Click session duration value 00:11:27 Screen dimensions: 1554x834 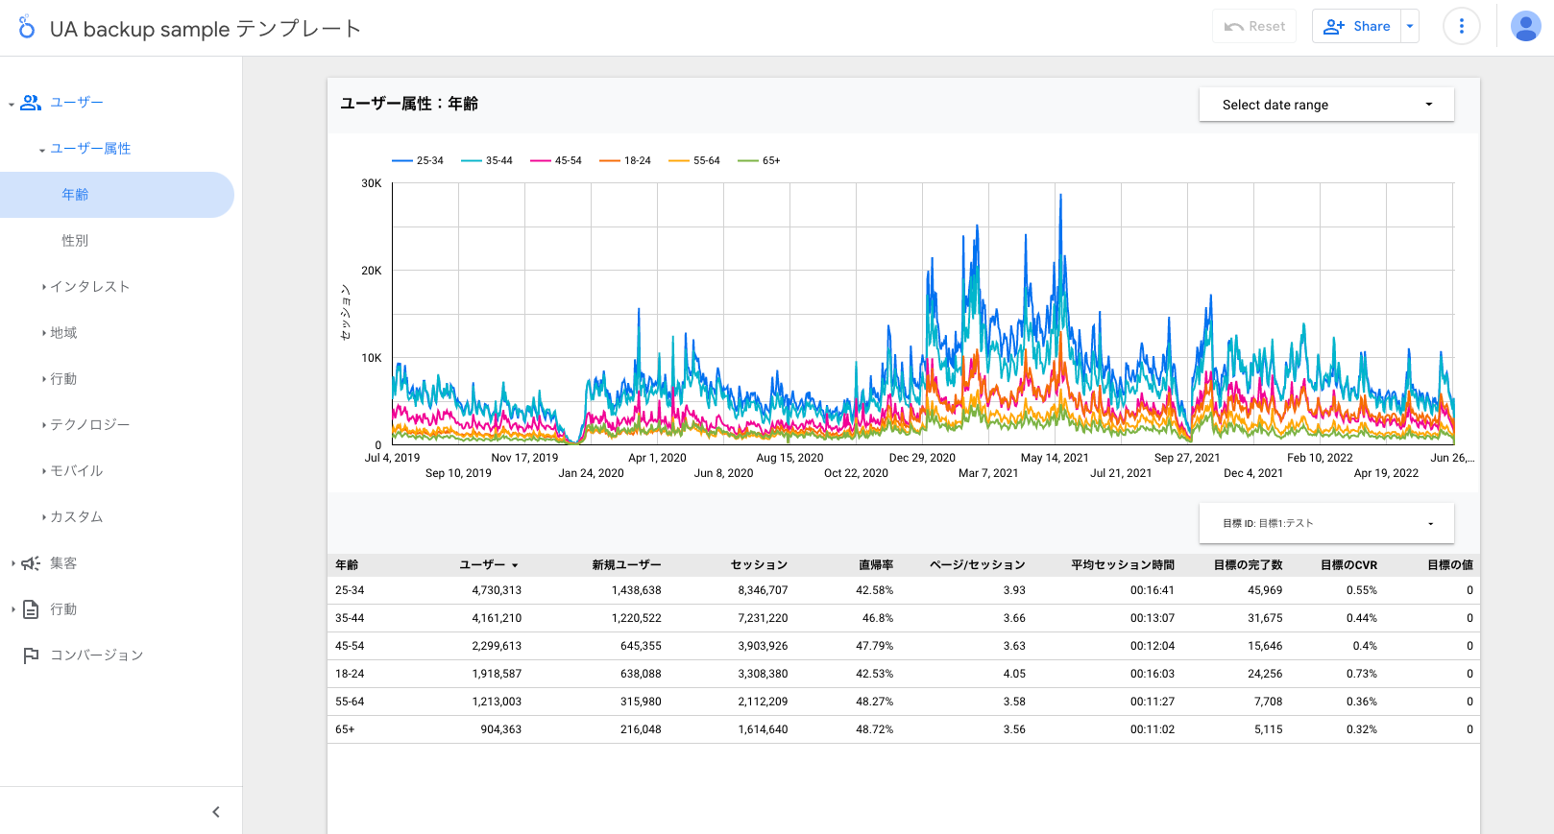[x=1153, y=703]
